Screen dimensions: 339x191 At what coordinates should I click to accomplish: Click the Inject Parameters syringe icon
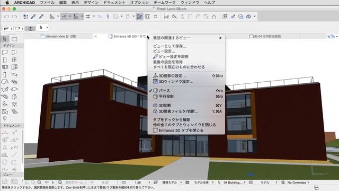click(x=41, y=16)
